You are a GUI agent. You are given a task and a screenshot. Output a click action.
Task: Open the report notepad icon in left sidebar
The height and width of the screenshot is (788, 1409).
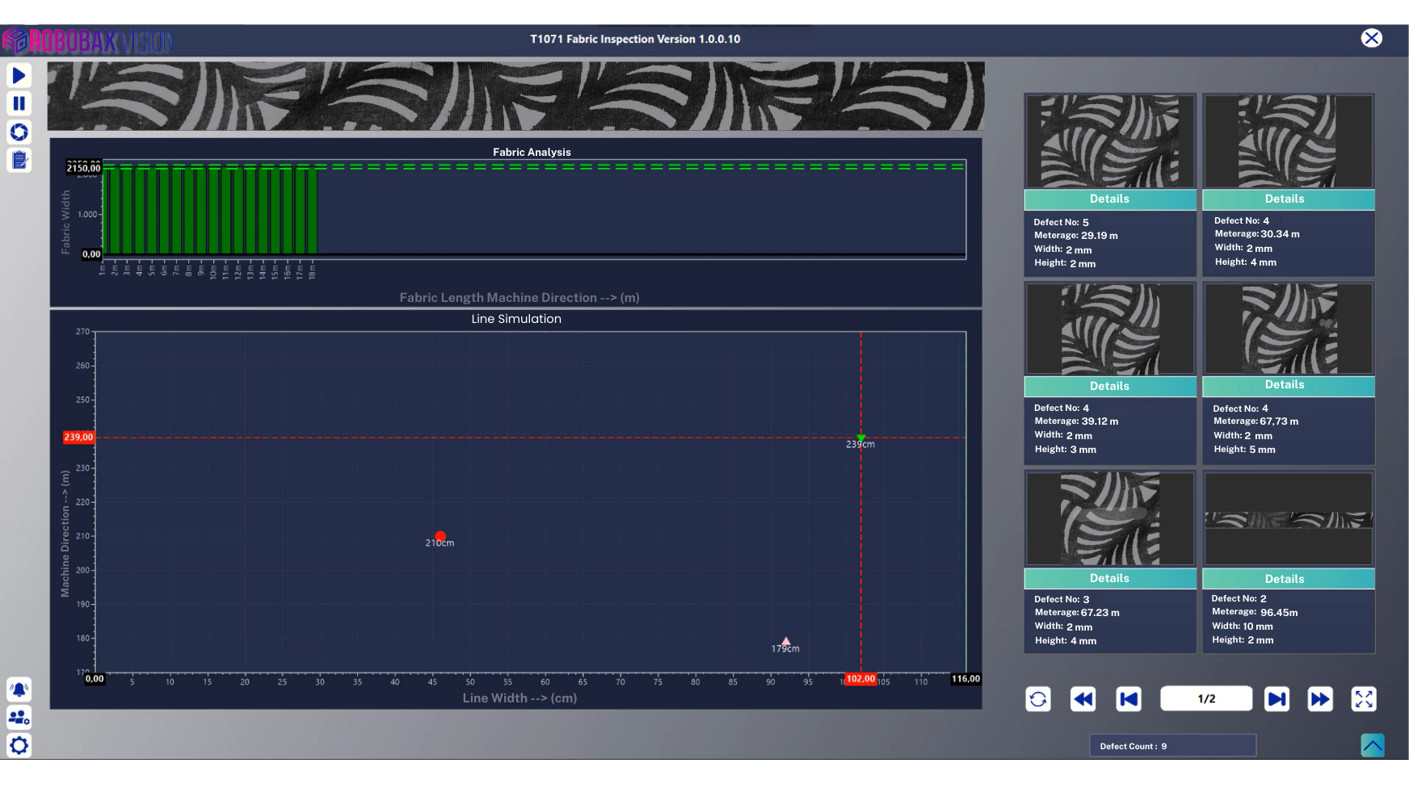click(19, 160)
